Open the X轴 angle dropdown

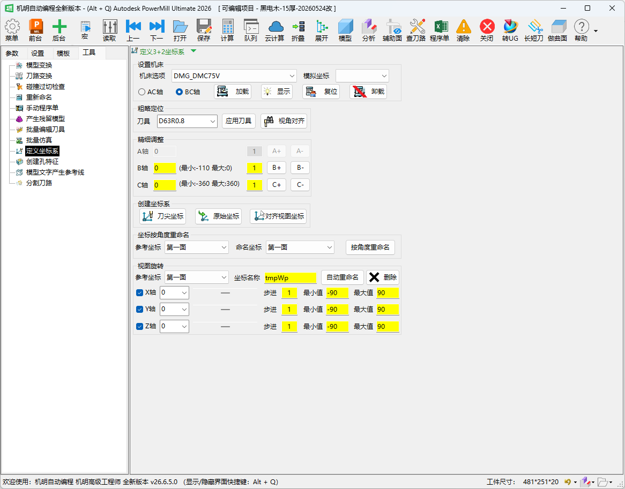point(174,292)
